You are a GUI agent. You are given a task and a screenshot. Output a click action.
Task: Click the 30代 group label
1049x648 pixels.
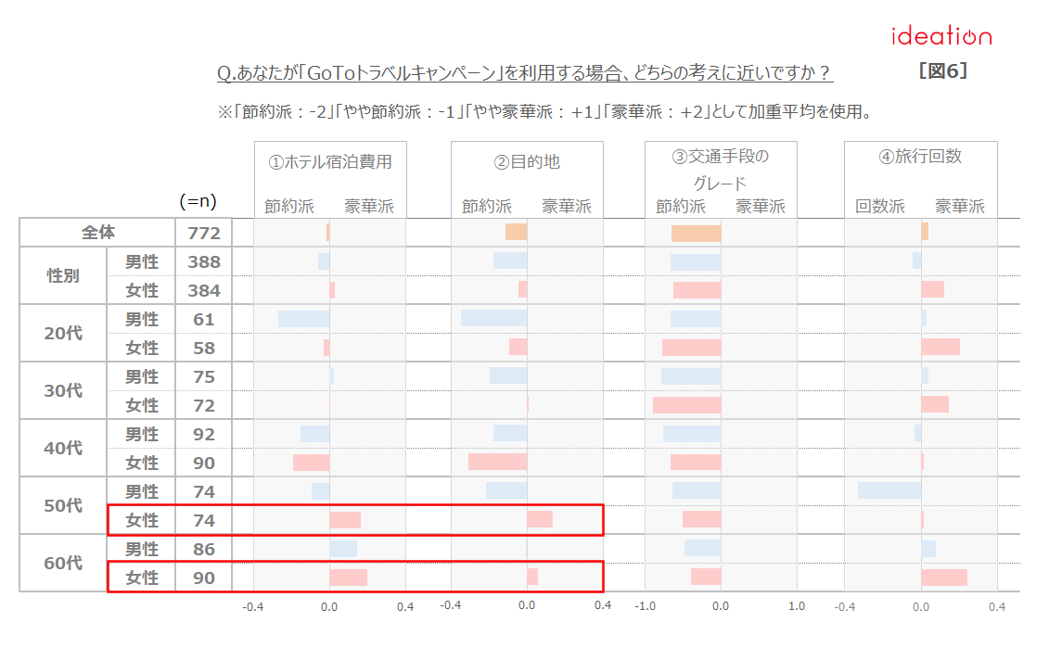pyautogui.click(x=63, y=390)
